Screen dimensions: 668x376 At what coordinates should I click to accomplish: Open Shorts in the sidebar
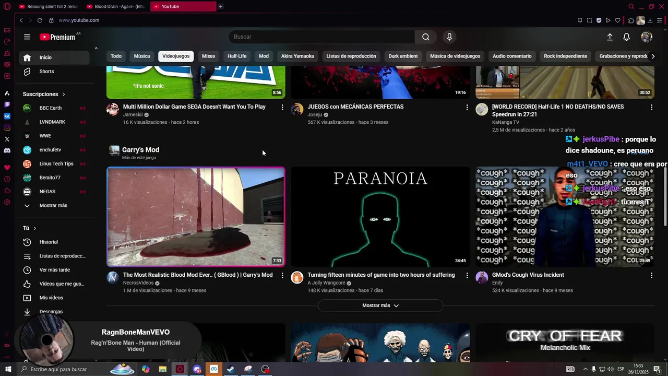[54, 72]
